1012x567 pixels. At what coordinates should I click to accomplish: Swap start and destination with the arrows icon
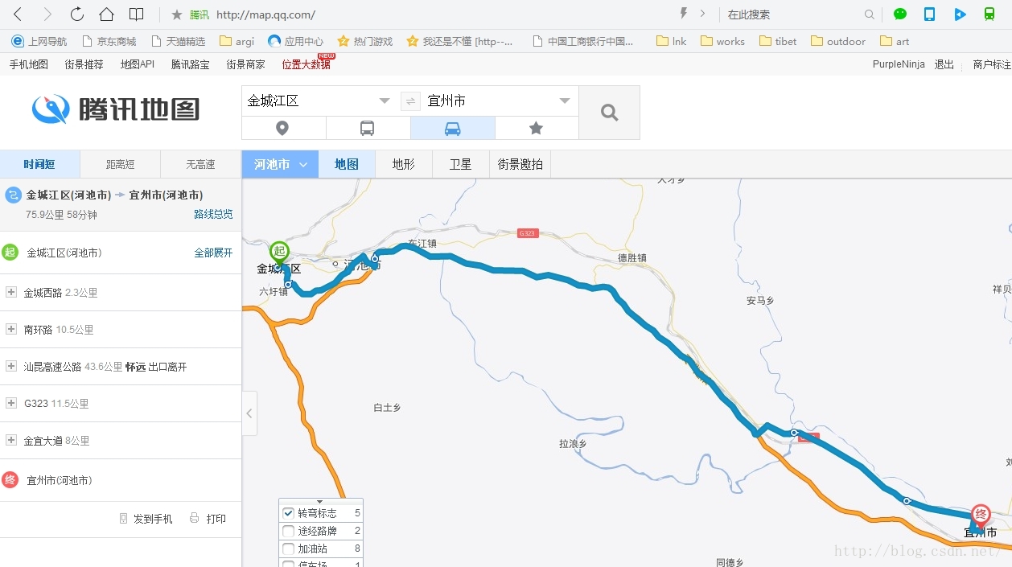(x=410, y=101)
